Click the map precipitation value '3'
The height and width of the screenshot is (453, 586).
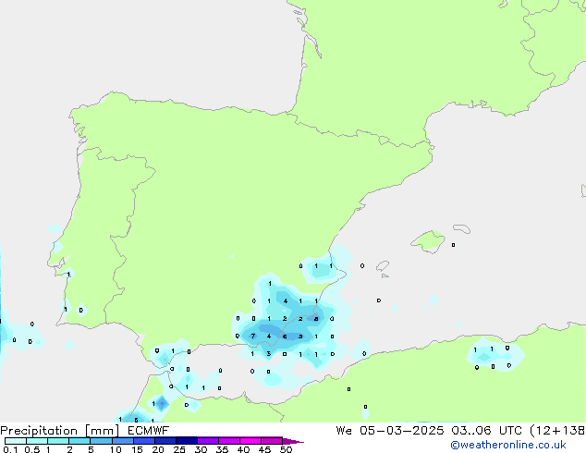pos(269,353)
